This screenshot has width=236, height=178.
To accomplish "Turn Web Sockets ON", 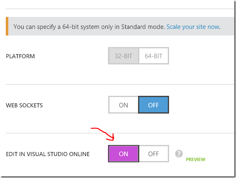I will [x=124, y=105].
